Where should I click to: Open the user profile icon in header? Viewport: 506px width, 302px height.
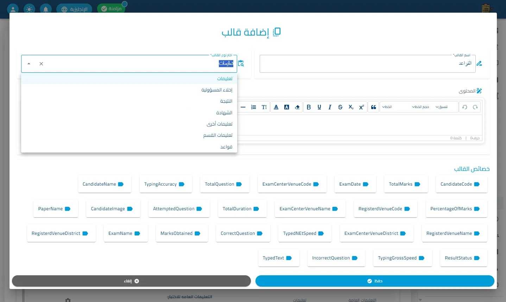[13, 9]
